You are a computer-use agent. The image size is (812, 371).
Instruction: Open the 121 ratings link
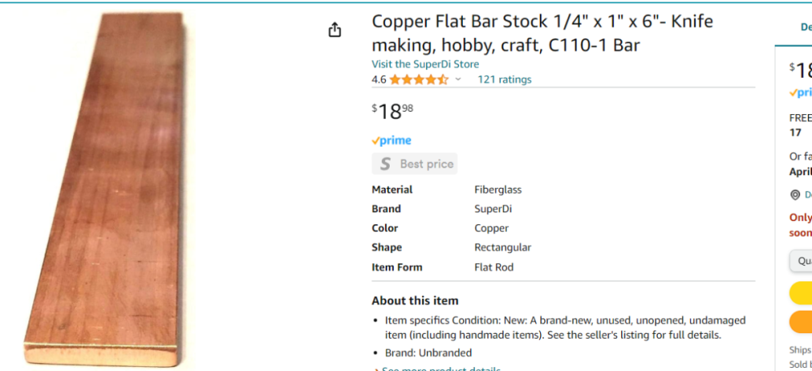click(x=504, y=79)
